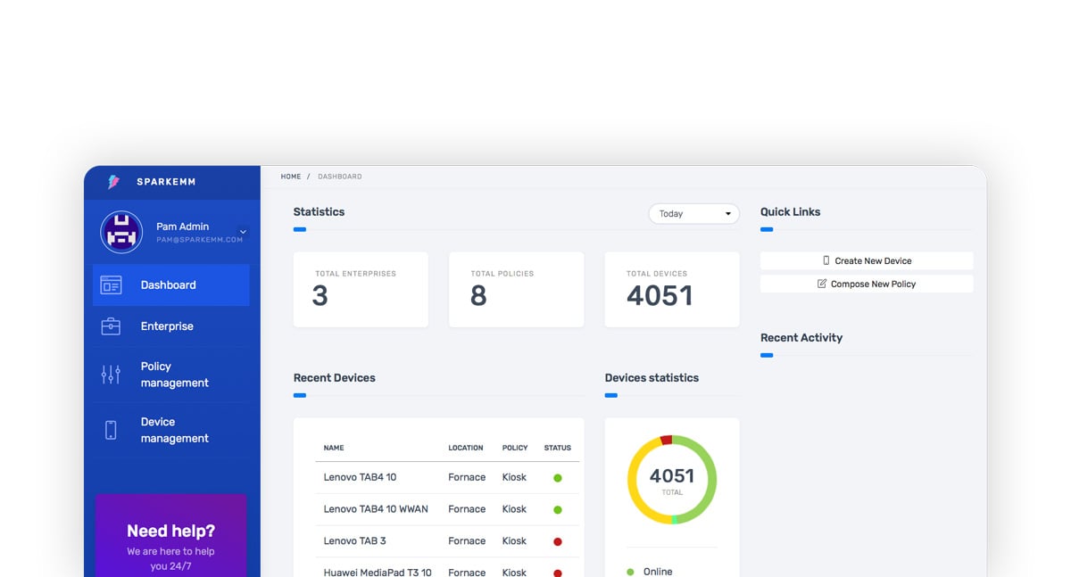Screen dimensions: 1071x577
Task: Open the Total Devices 4051 card
Action: (x=671, y=289)
